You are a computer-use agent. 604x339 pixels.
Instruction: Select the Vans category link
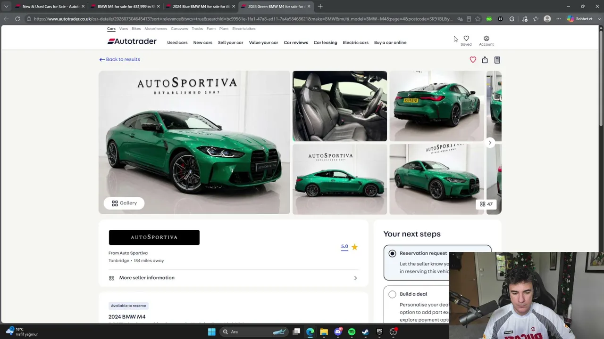[124, 29]
